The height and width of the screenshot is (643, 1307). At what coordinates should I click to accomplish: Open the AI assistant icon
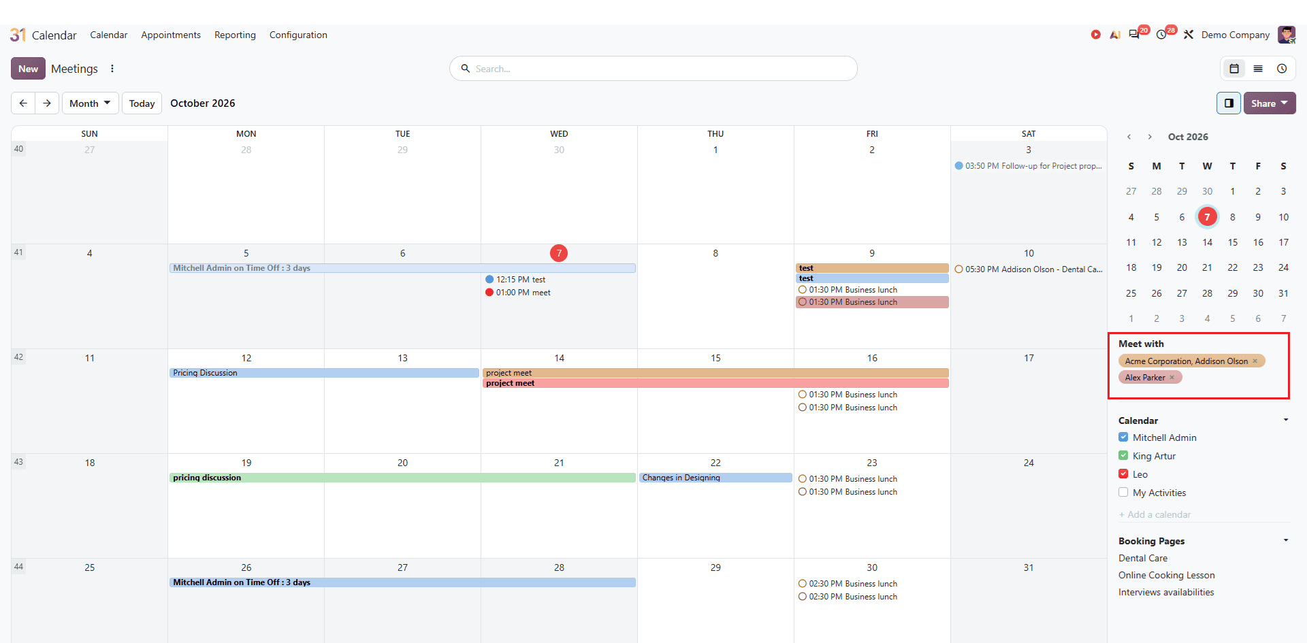point(1114,35)
